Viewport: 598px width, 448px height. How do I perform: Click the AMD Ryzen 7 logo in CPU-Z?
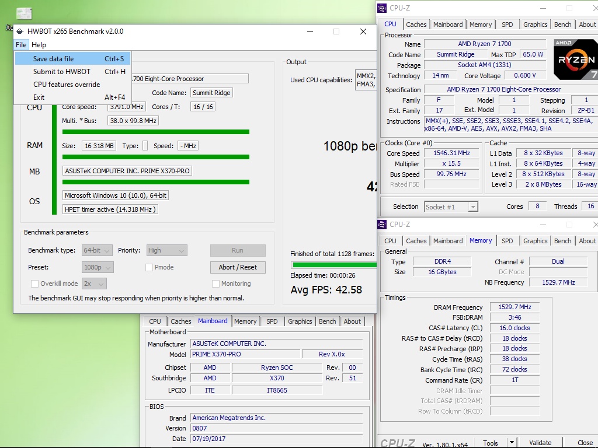pos(575,59)
